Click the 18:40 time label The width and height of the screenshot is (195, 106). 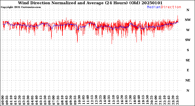[x=139, y=100]
